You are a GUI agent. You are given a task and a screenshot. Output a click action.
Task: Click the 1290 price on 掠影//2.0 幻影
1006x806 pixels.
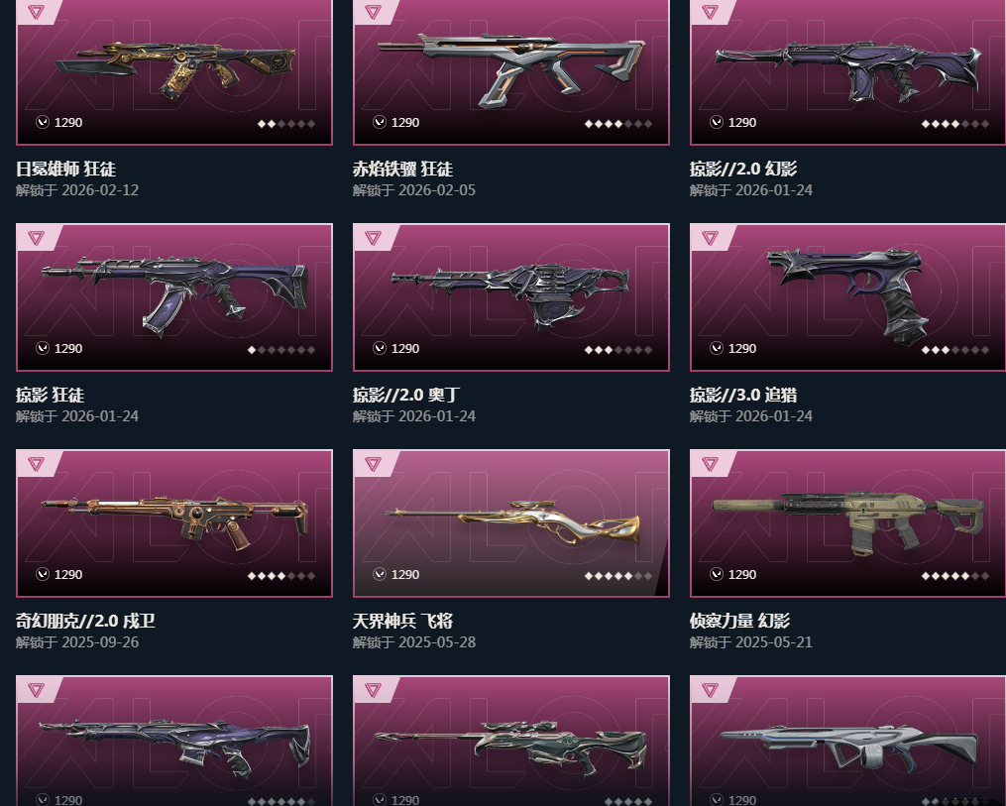click(742, 123)
